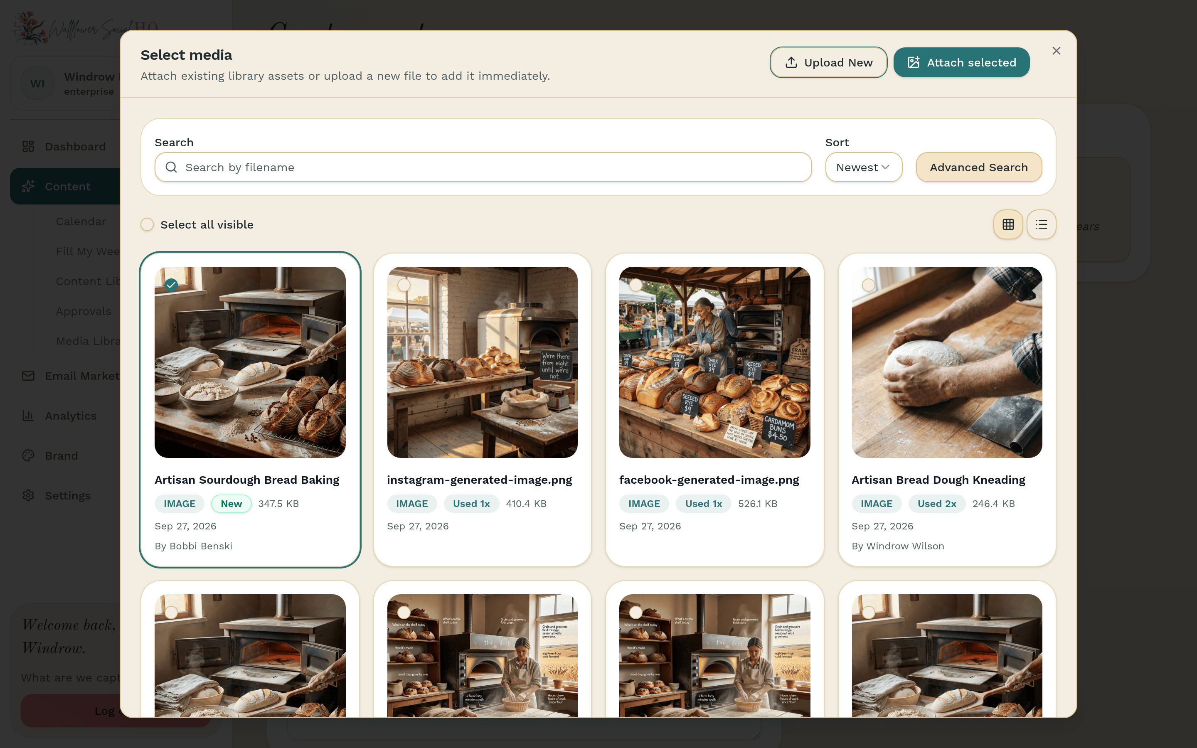Select instagram-generated-image.png checkbox
Screen dimensions: 1197x748
[404, 285]
